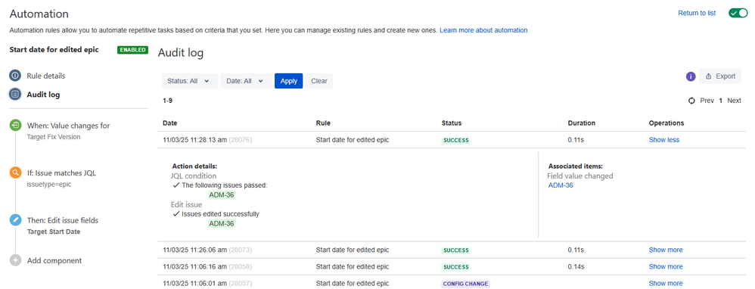Expand the Status: All filter dropdown
The height and width of the screenshot is (289, 755).
pyautogui.click(x=190, y=81)
